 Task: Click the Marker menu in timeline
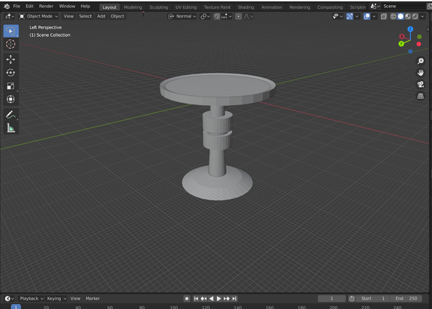93,298
